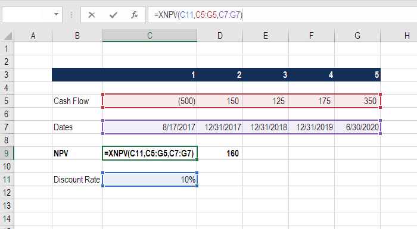Click period header cell 3
Viewport: 417px width, 229px height.
click(x=266, y=75)
